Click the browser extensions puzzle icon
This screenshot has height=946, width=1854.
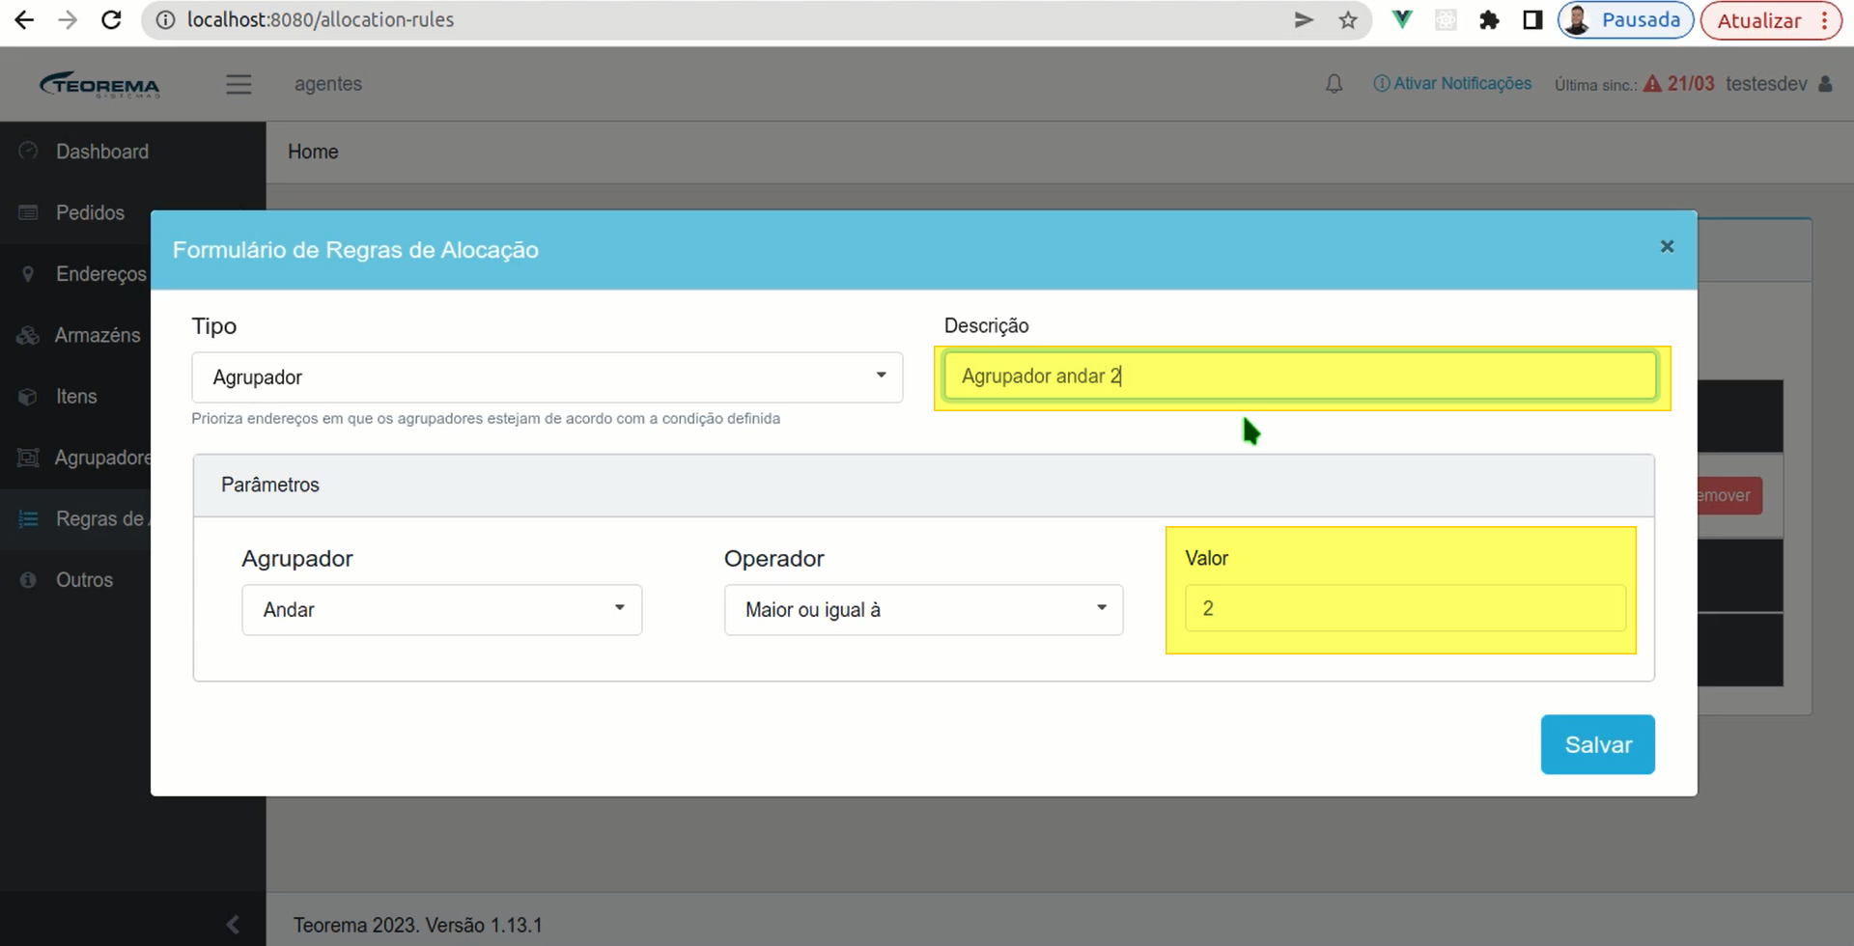click(1489, 20)
